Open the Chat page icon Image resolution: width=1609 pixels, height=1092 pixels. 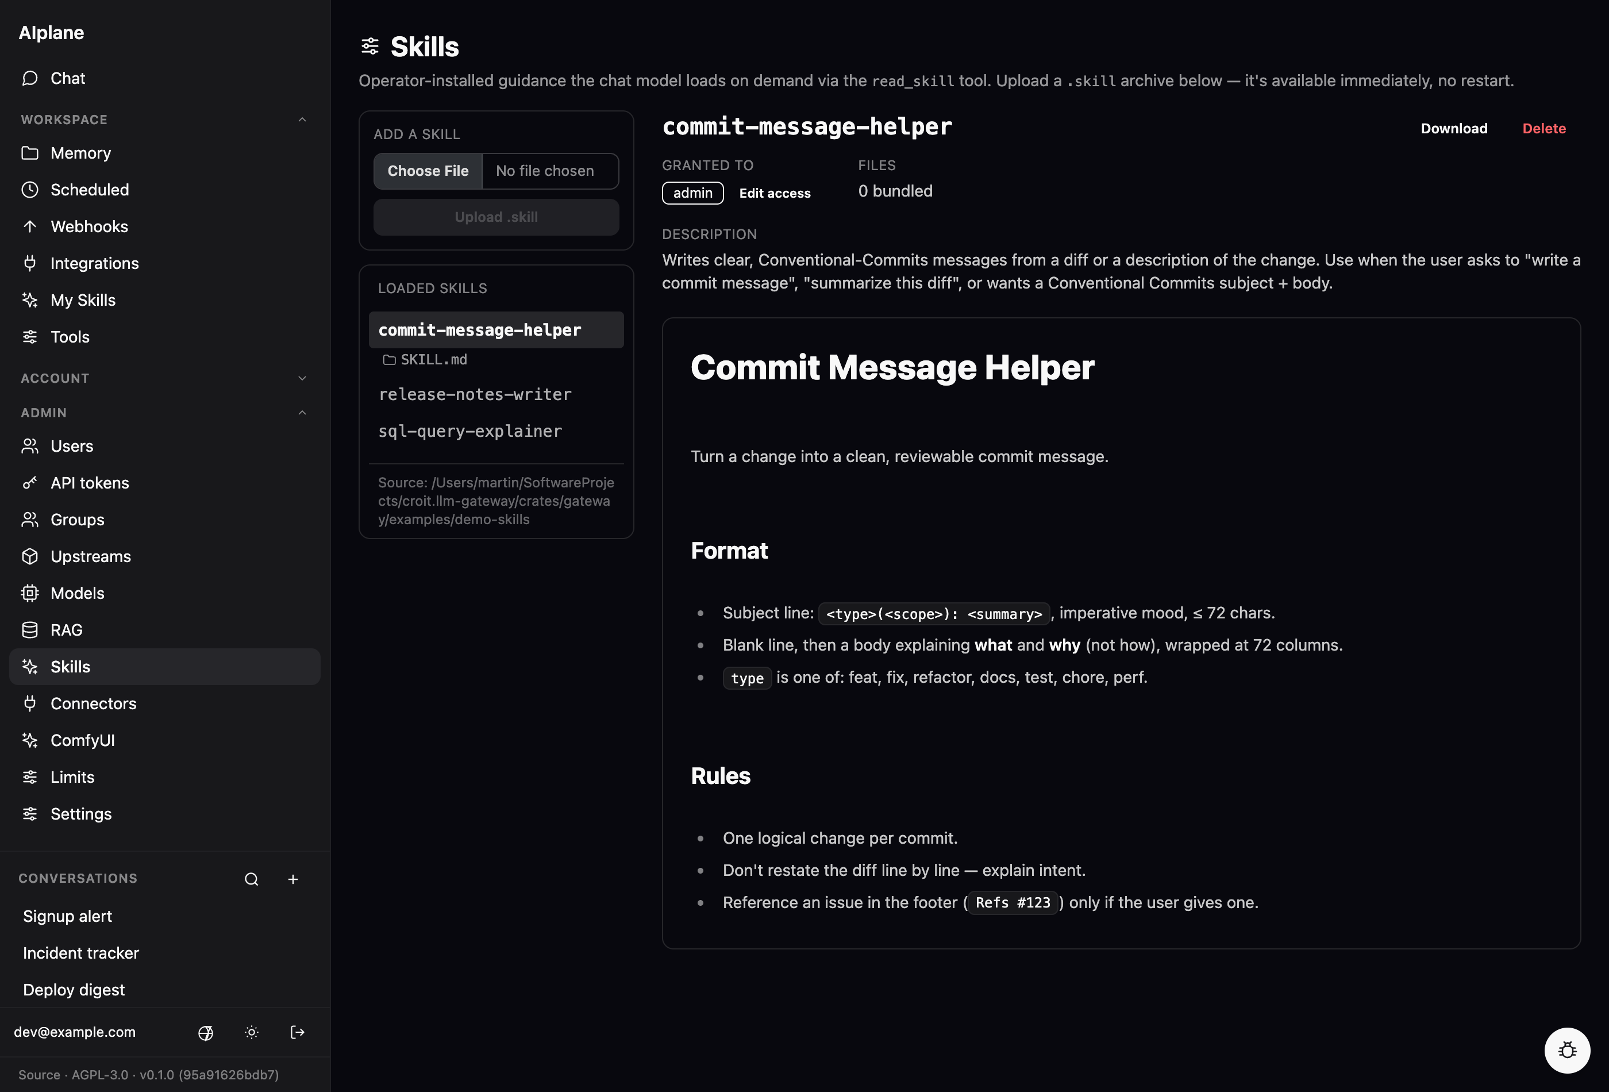(x=30, y=78)
